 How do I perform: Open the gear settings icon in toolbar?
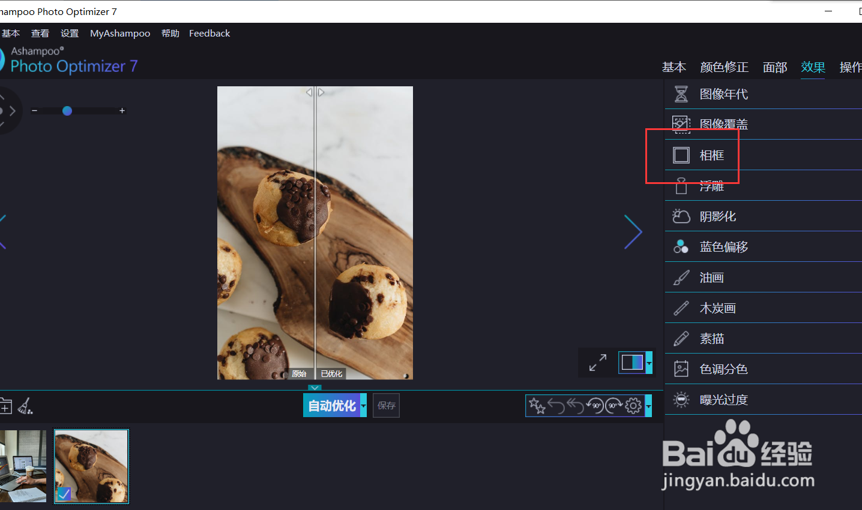(x=633, y=406)
